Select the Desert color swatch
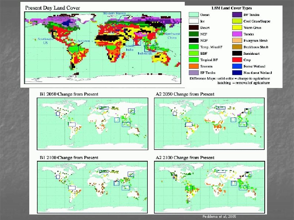294x220 pixels. click(194, 28)
